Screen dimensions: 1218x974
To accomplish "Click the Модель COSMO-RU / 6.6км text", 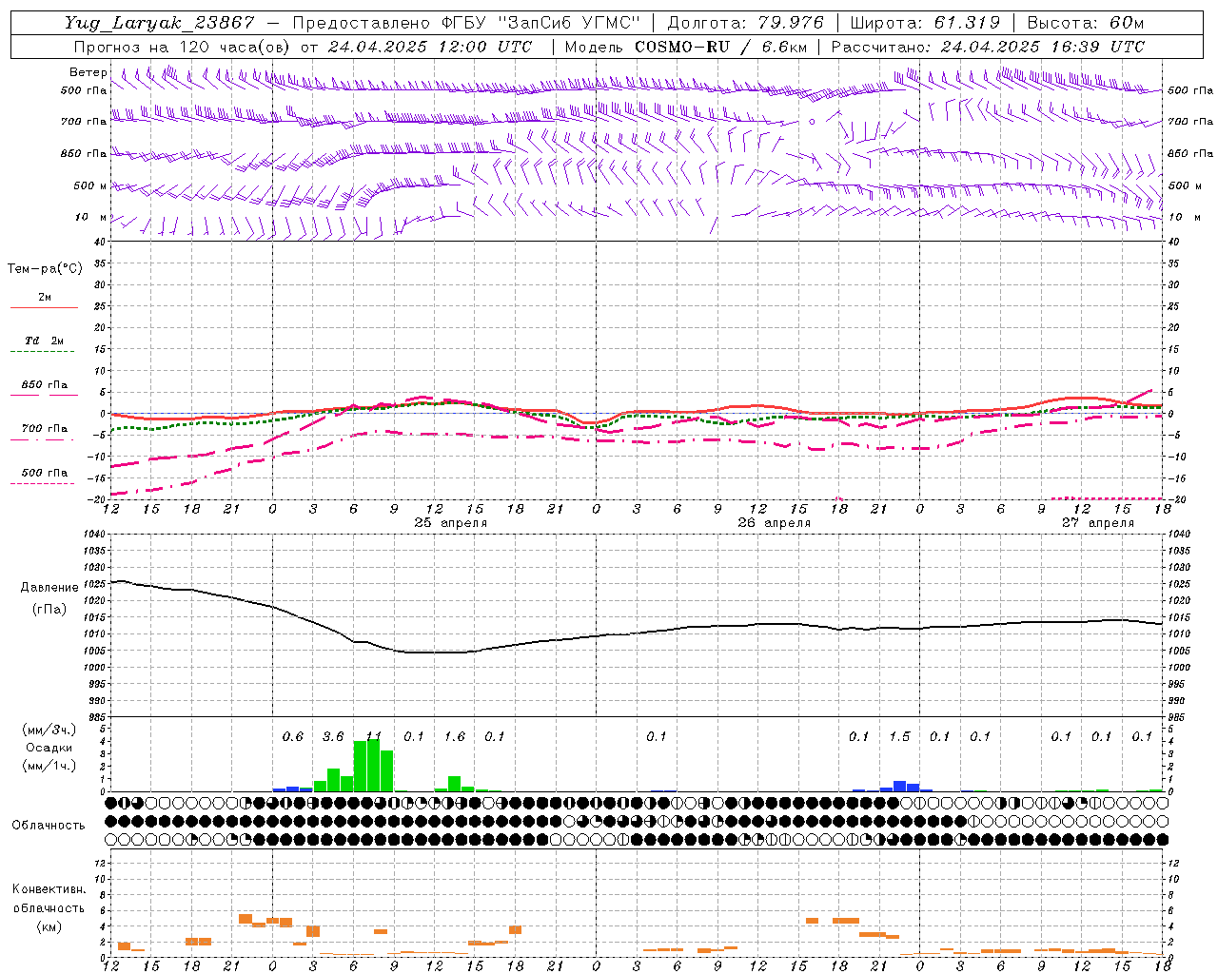I will click(685, 47).
